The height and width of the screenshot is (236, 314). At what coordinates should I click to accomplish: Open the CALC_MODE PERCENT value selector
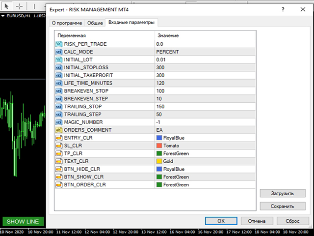coord(205,52)
